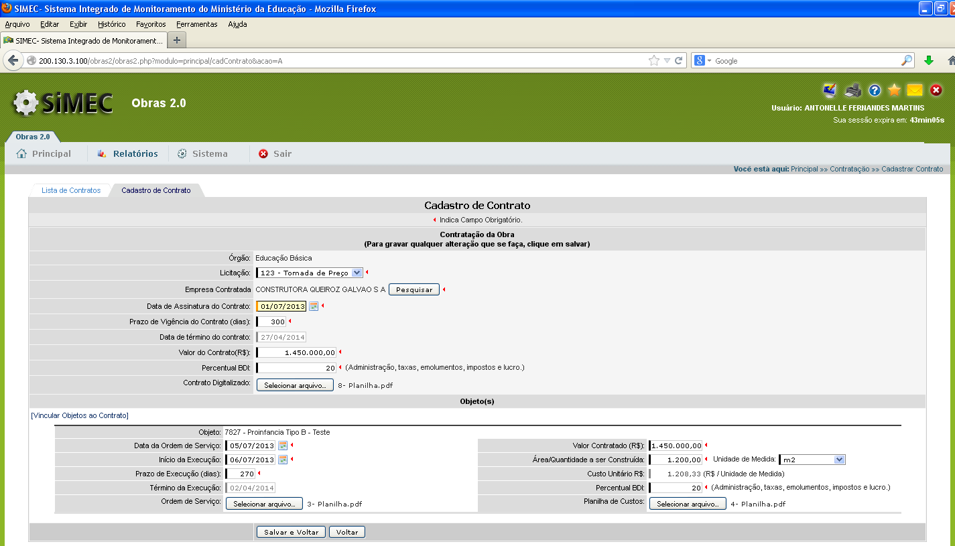Click Sair to log out

tap(275, 153)
